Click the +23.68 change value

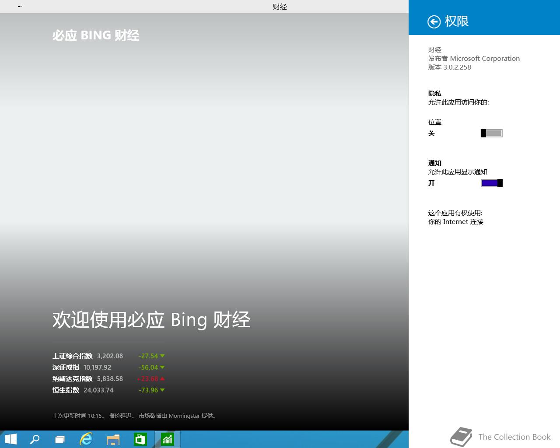click(147, 379)
